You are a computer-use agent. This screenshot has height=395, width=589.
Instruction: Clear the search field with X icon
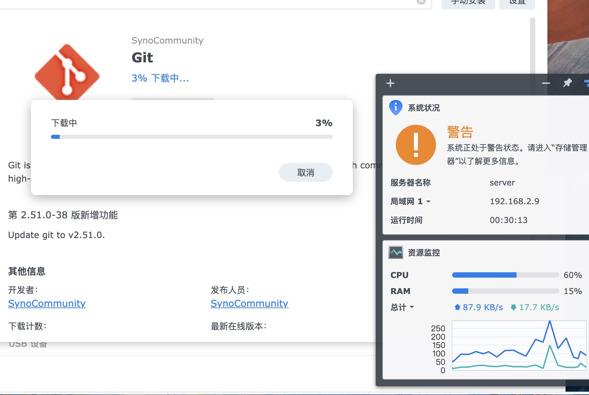pos(421,2)
